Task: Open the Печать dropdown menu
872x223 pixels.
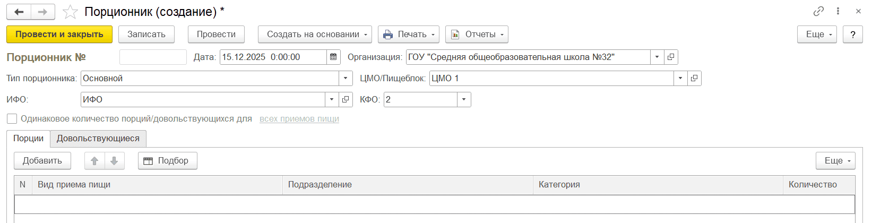Action: [x=408, y=35]
